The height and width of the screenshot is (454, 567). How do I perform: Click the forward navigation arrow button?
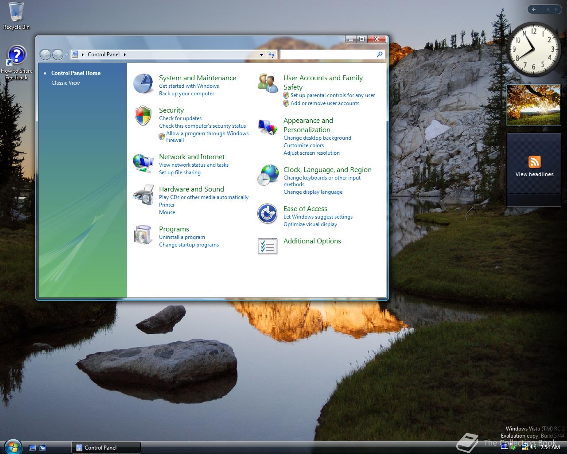58,55
